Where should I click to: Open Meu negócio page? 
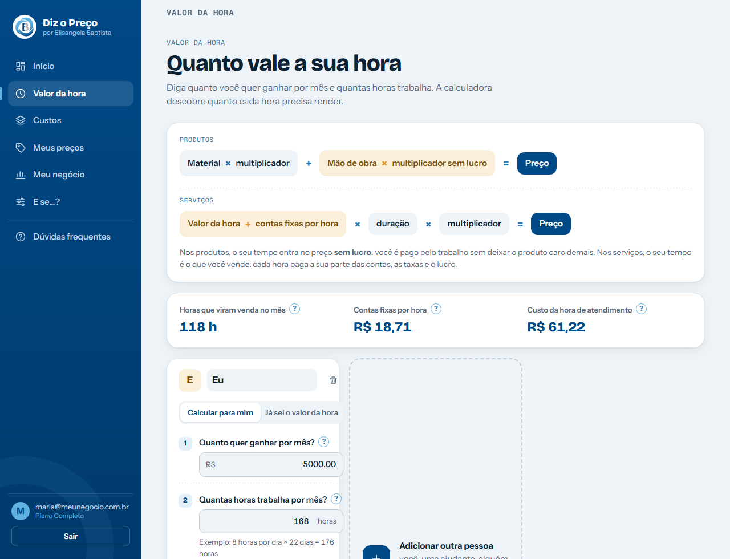coord(71,175)
